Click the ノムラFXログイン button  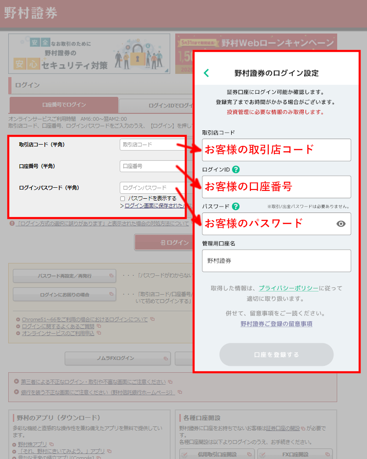tap(117, 358)
